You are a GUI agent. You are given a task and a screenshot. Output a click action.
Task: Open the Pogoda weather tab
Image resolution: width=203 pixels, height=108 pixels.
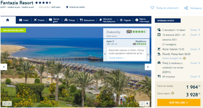tap(125, 20)
